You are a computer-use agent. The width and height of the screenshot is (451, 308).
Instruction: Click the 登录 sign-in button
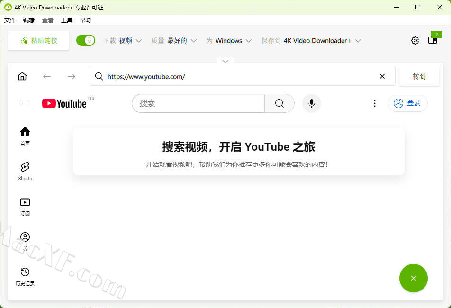click(407, 103)
